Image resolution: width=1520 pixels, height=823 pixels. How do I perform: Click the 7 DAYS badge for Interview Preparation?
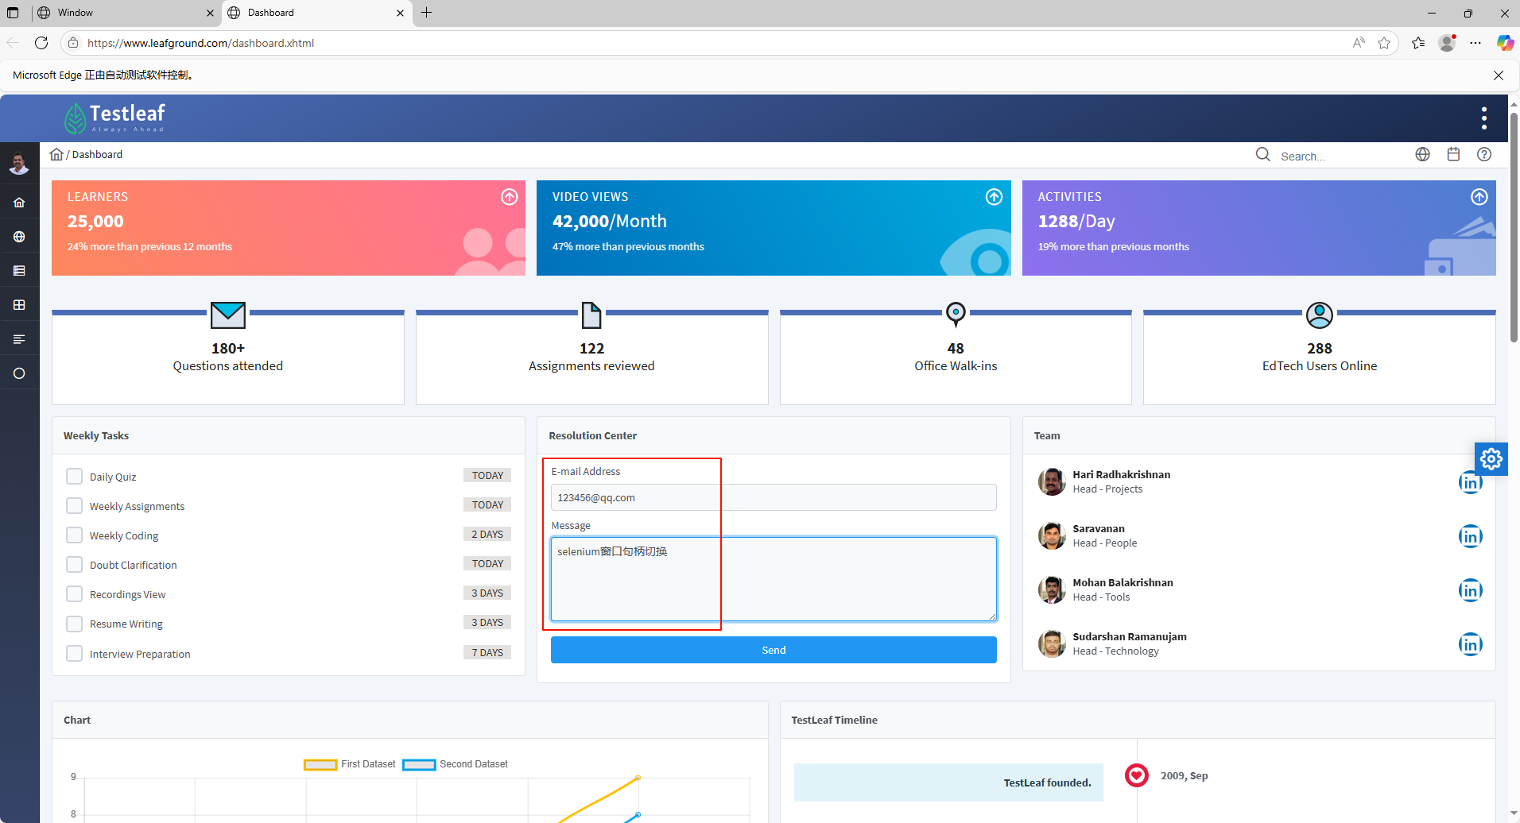(487, 652)
